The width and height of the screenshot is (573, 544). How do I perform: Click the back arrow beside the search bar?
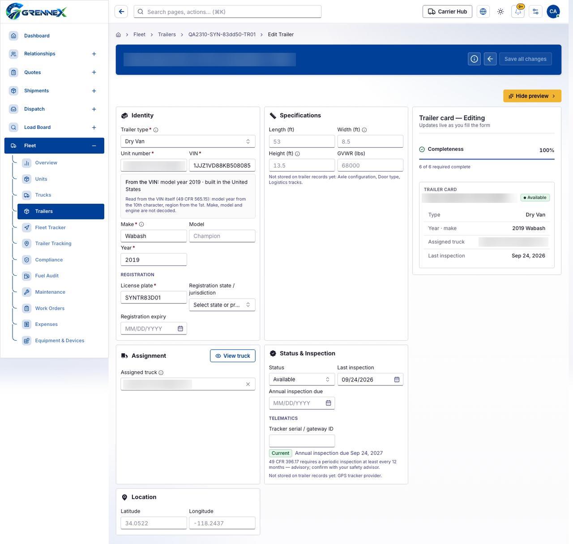click(121, 12)
